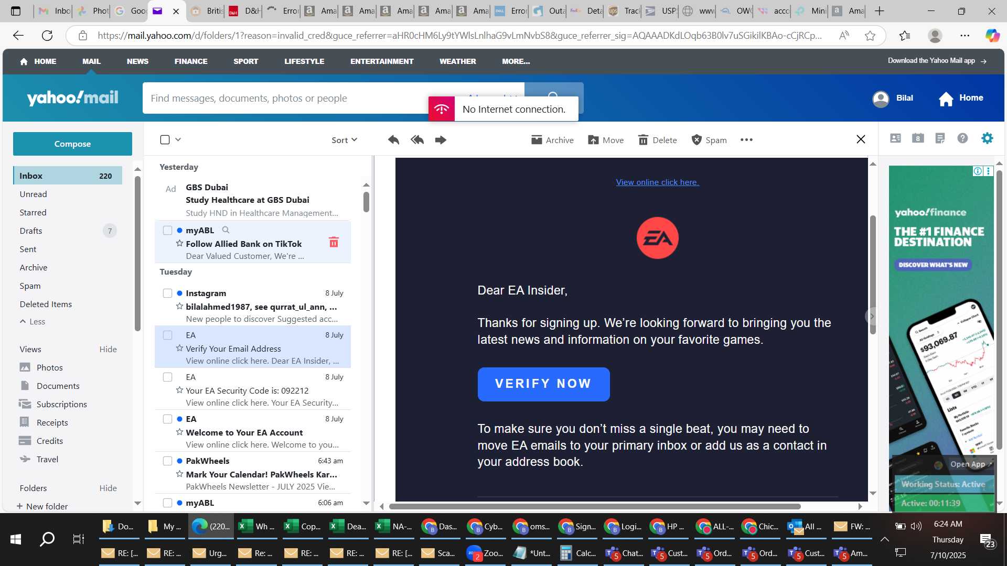Image resolution: width=1007 pixels, height=566 pixels.
Task: Open the Sort dropdown
Action: coord(344,140)
